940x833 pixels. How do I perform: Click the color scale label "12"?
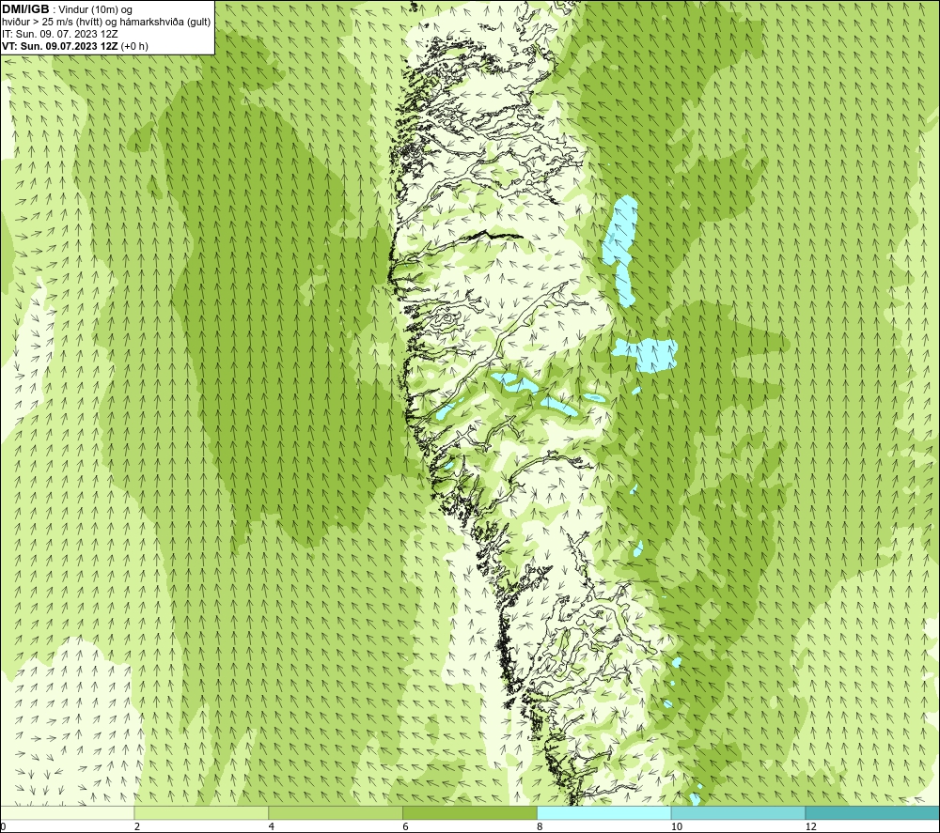[x=810, y=827]
